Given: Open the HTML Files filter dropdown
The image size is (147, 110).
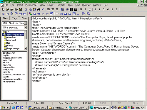Looking at the screenshot, I should tap(25, 23).
